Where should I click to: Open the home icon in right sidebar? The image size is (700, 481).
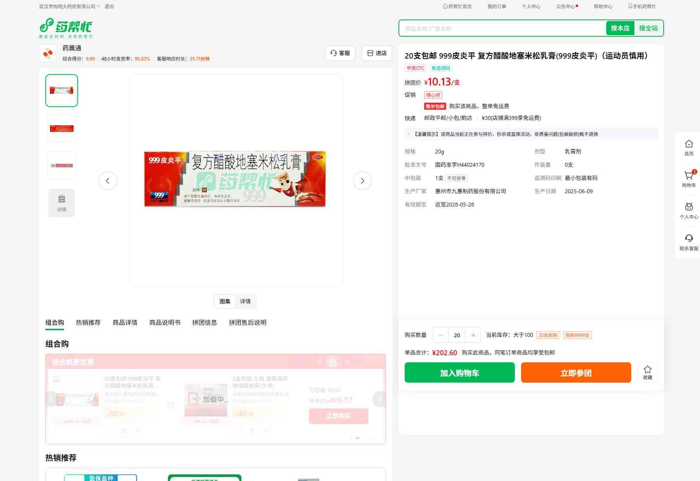(689, 144)
